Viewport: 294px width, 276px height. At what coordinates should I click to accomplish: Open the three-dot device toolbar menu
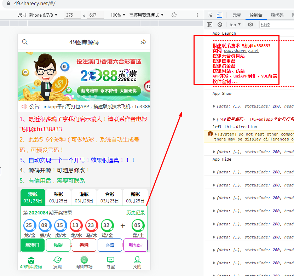click(x=197, y=15)
